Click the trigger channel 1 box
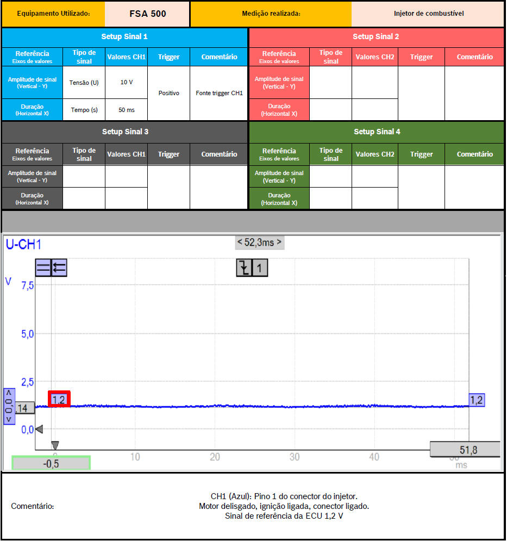Image resolution: width=507 pixels, height=541 pixels. click(x=259, y=268)
